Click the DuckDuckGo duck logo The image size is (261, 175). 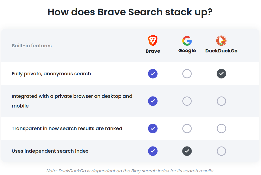pos(221,41)
